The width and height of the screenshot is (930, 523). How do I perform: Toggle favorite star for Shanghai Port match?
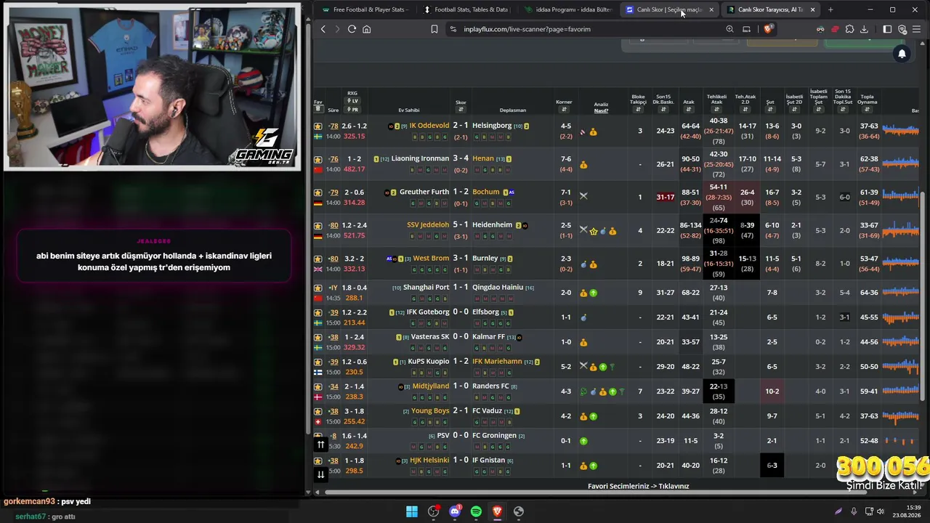click(318, 288)
